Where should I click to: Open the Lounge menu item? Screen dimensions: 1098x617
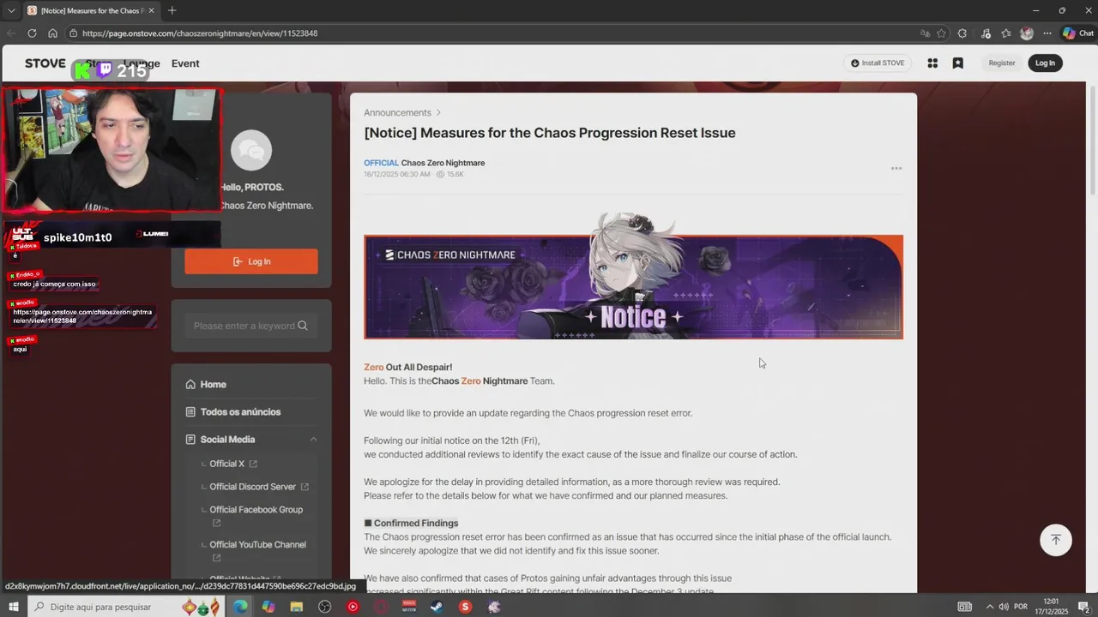coord(142,63)
